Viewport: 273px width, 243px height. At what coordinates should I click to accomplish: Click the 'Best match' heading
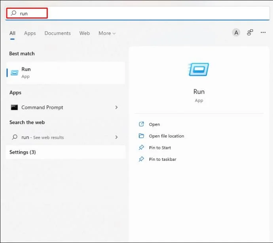[x=22, y=53]
